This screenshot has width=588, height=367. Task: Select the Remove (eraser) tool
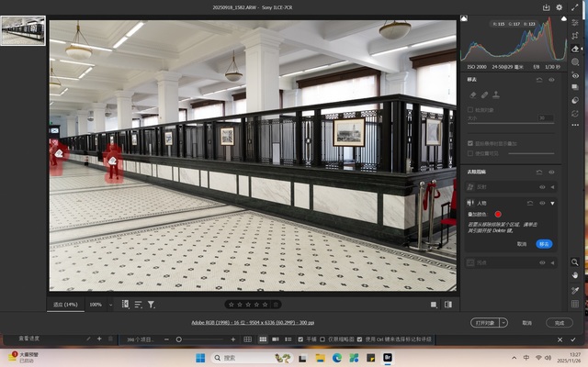[x=575, y=49]
